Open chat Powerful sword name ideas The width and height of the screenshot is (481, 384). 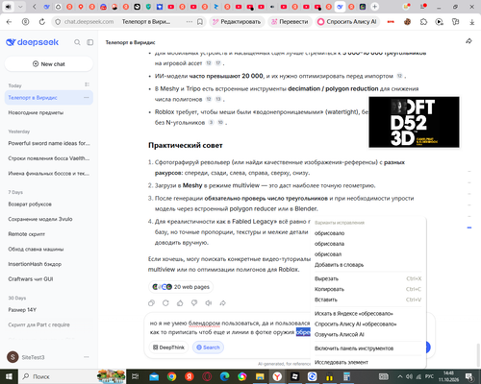[49, 143]
